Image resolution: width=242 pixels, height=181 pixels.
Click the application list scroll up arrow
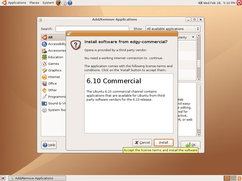click(199, 36)
